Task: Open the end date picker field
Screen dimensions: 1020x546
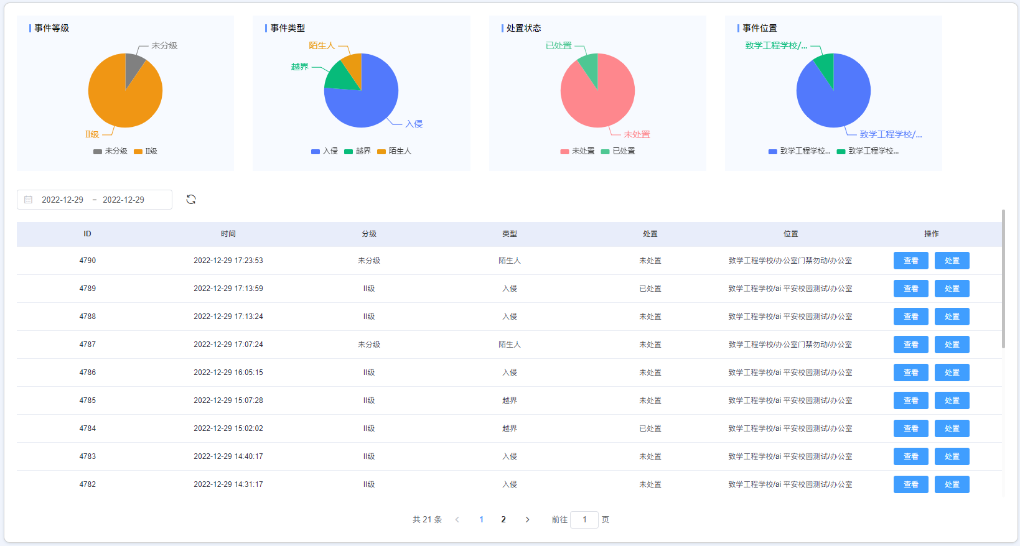Action: 123,200
